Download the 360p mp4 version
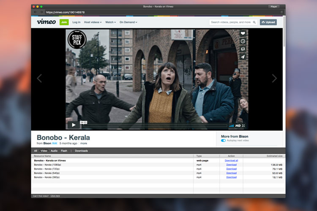This screenshot has height=211, width=317. (x=232, y=177)
